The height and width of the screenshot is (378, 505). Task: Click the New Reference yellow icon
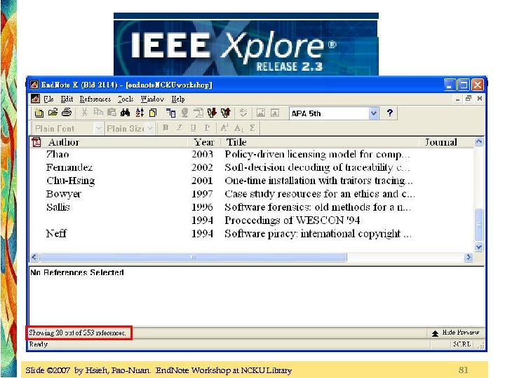(153, 113)
